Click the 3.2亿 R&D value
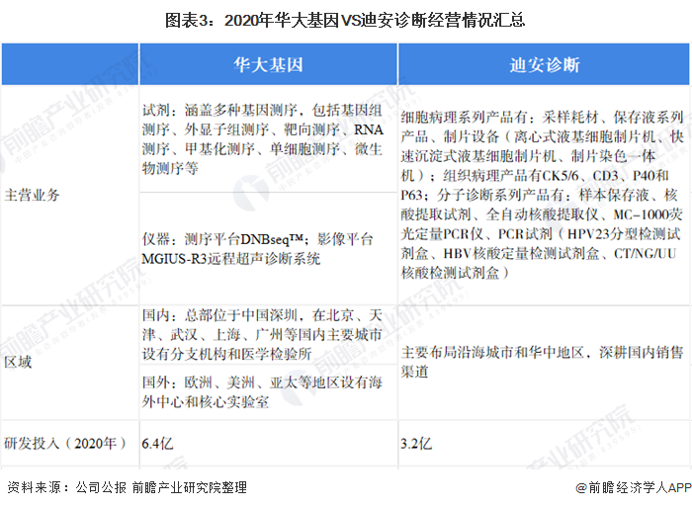The image size is (692, 508). (417, 443)
